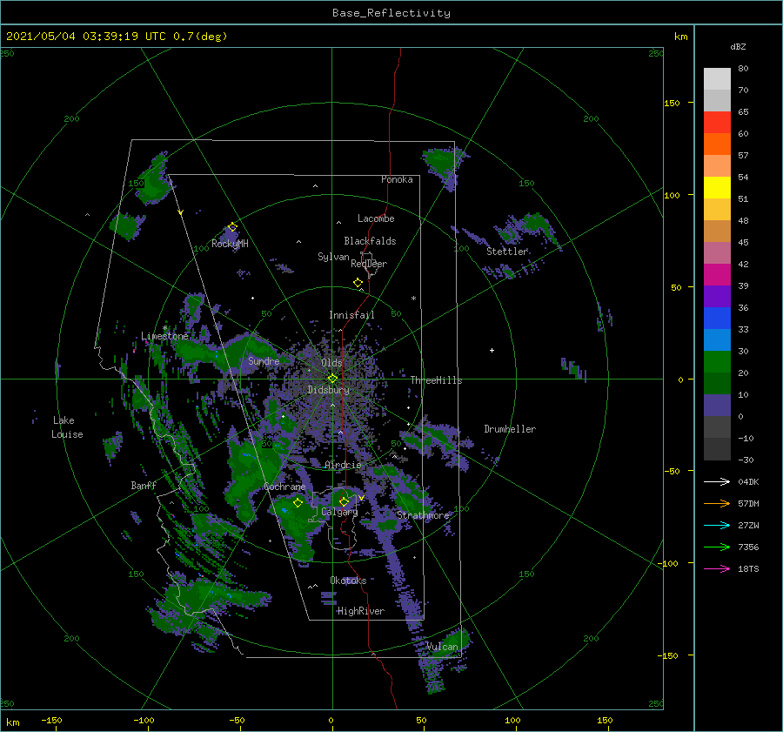Click the Vulcan city label
Viewport: 783px width, 732px height.
point(442,647)
